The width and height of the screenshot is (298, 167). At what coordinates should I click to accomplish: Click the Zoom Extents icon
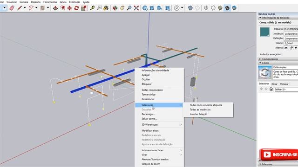(x=136, y=8)
